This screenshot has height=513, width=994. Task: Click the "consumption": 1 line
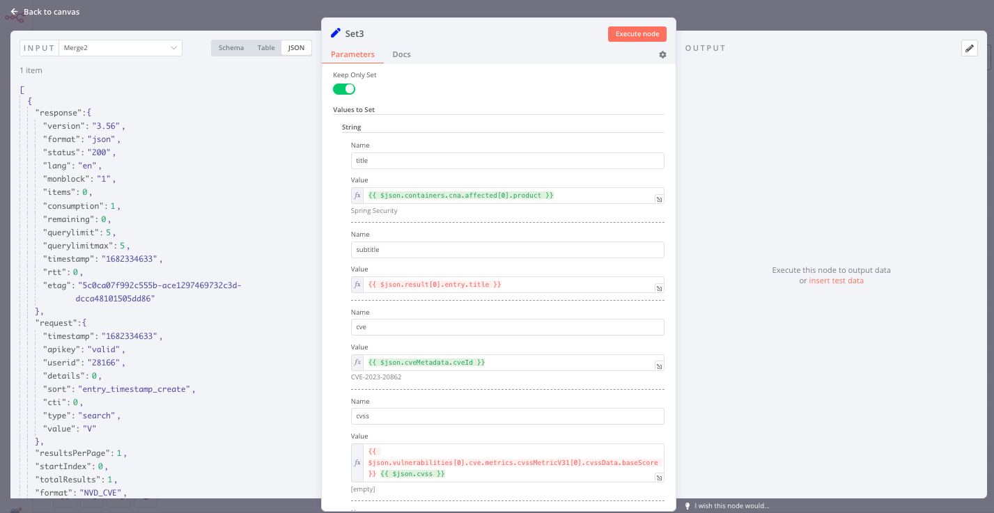tap(82, 206)
